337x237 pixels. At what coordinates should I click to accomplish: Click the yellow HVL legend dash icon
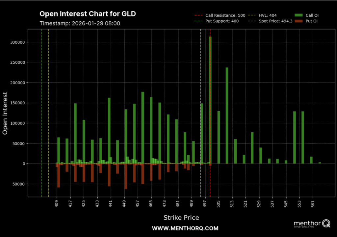[251, 15]
